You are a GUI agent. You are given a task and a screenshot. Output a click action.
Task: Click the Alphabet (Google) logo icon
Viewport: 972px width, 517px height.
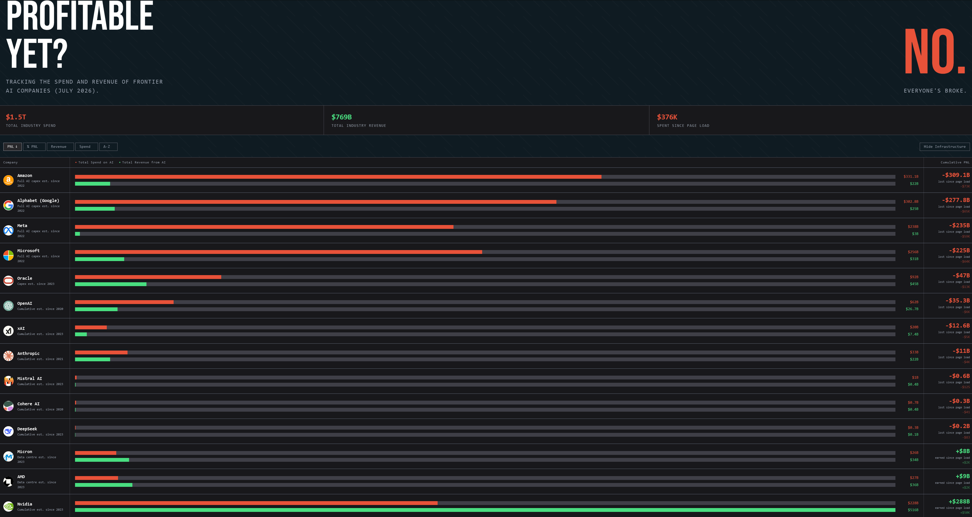coord(8,205)
